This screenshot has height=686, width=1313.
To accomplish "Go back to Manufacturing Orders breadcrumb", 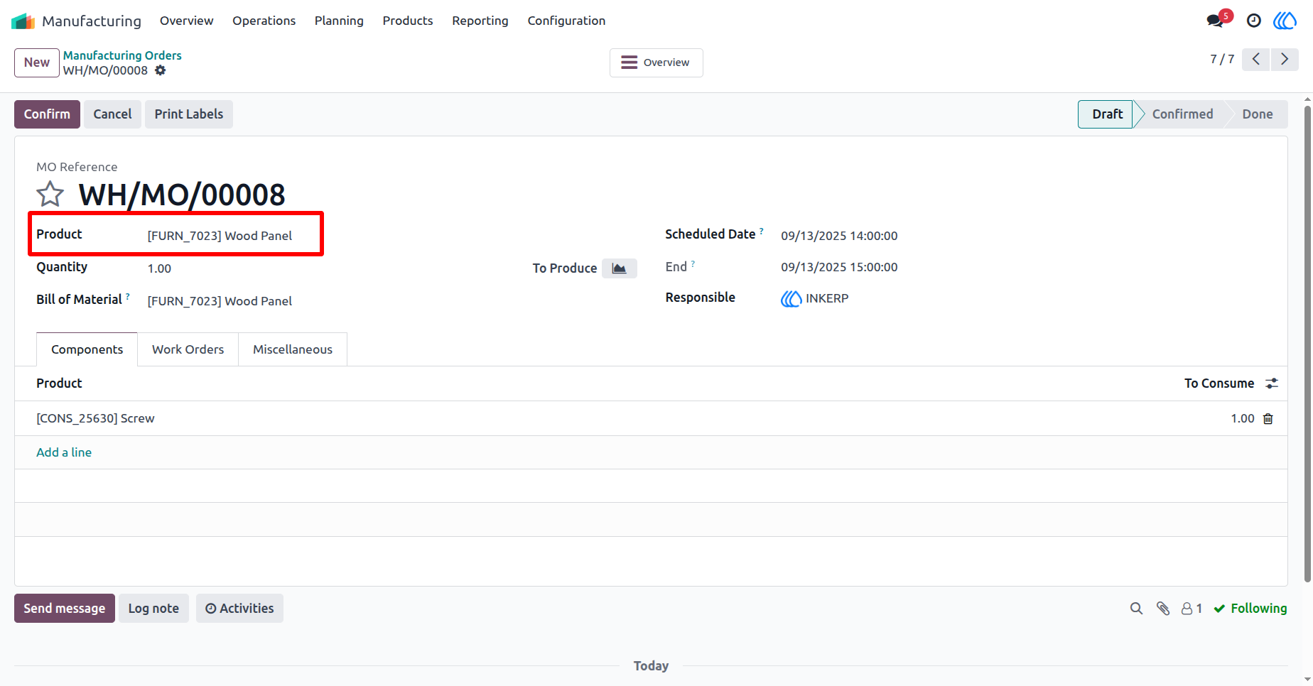I will point(122,55).
